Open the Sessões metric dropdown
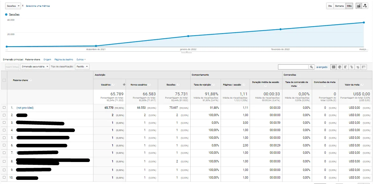 tap(13, 6)
